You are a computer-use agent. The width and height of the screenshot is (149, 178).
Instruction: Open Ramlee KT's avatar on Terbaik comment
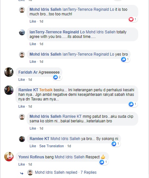(x=9, y=90)
